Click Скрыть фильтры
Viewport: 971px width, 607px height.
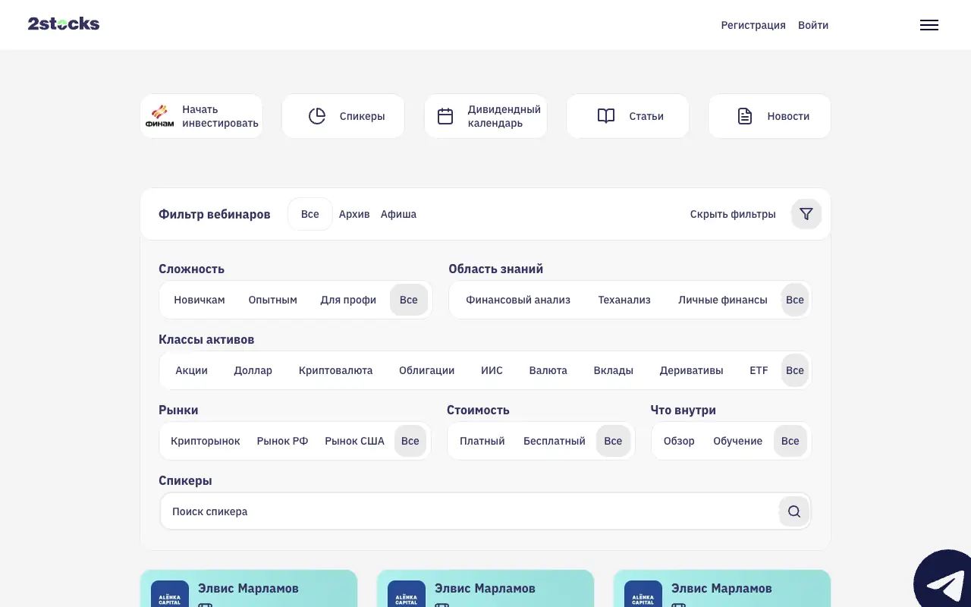point(733,214)
